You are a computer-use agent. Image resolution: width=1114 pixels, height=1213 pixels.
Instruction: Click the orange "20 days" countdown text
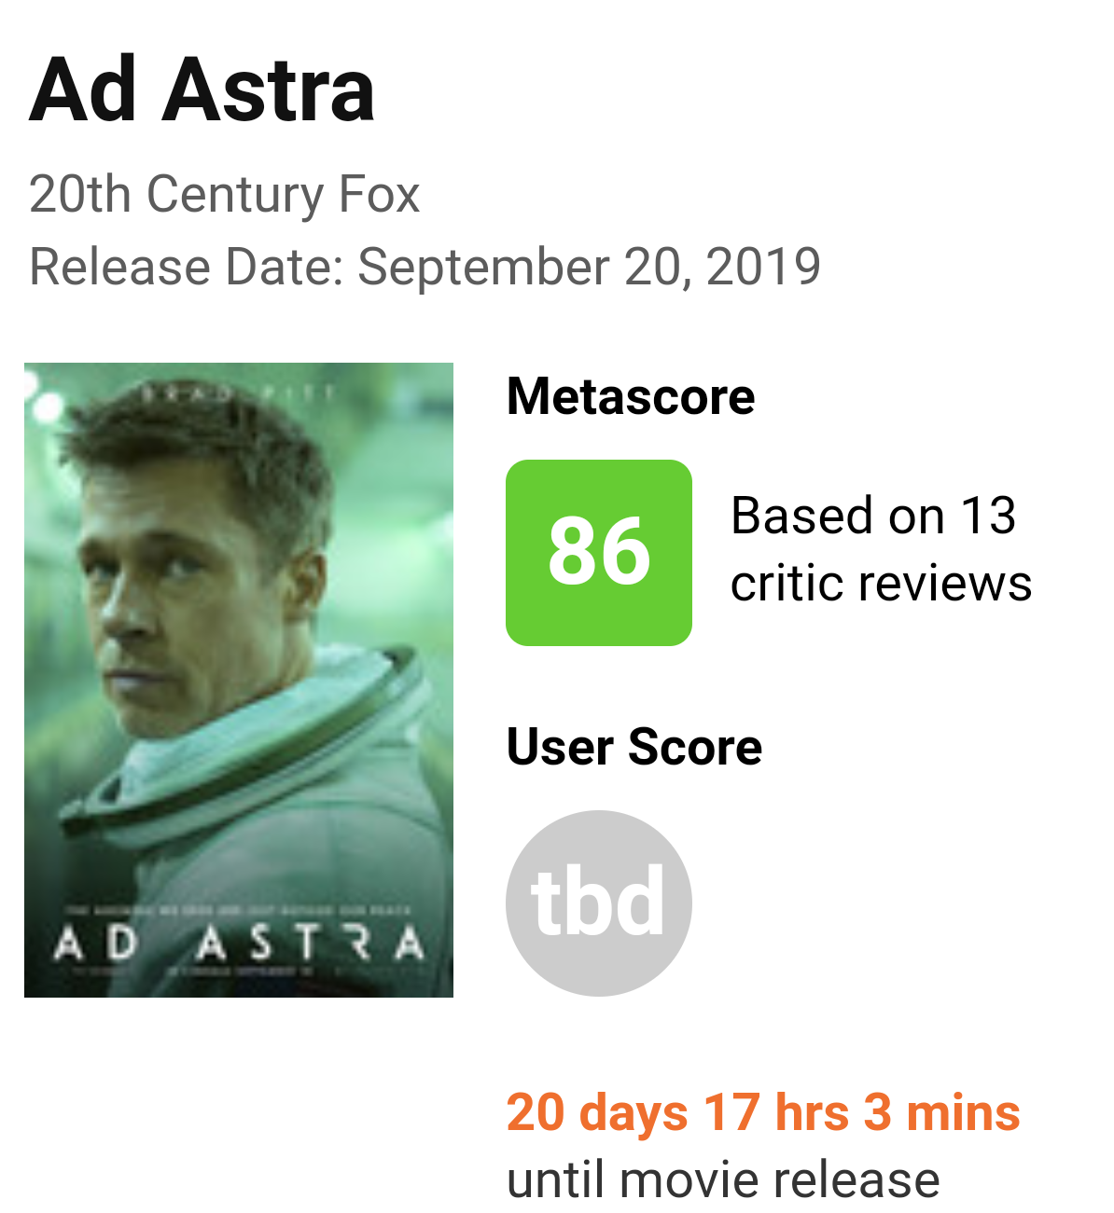point(597,1112)
